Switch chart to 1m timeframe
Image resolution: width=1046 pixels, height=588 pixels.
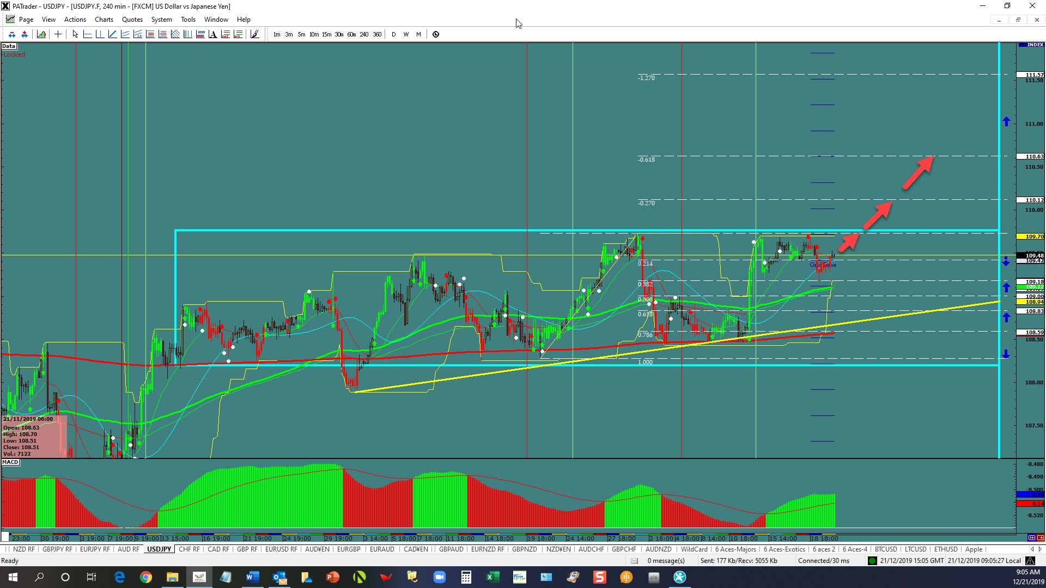pyautogui.click(x=277, y=34)
